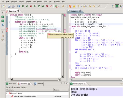Close the Problems view tab
The height and width of the screenshot is (98, 123).
(29, 84)
